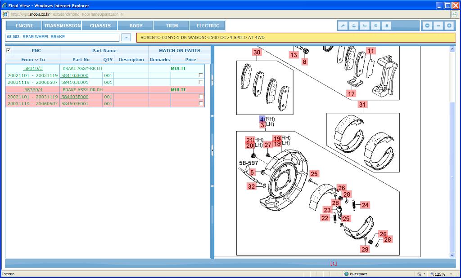
Task: Toggle the select-all checkbox beside PNC header
Action: [x=9, y=50]
